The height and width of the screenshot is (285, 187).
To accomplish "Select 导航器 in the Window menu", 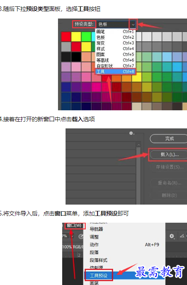I will pos(124,229).
